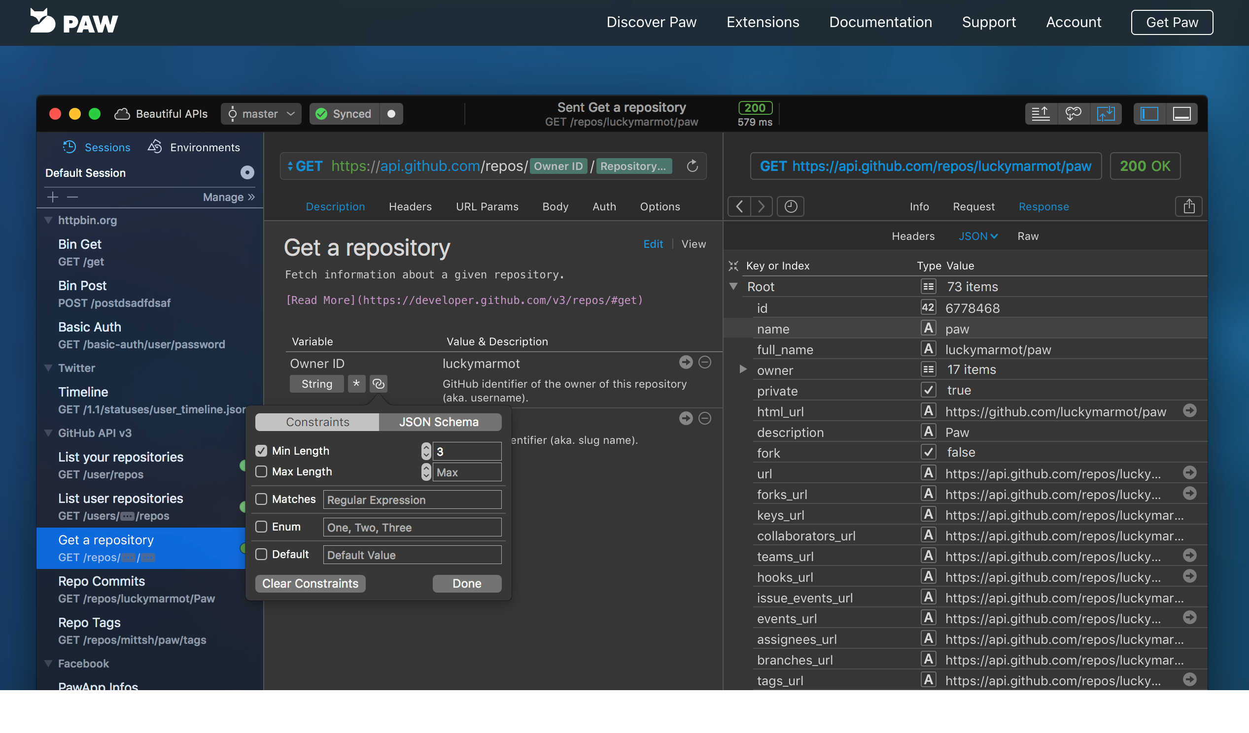
Task: Click the Done button in constraints panel
Action: tap(467, 583)
